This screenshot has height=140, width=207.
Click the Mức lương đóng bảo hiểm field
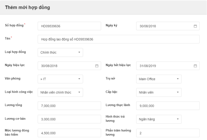[69, 133]
